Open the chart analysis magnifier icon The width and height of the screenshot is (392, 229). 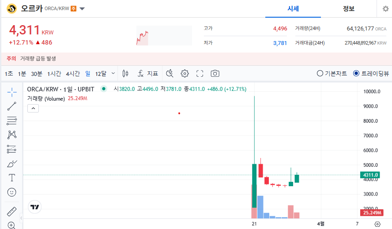coord(170,74)
